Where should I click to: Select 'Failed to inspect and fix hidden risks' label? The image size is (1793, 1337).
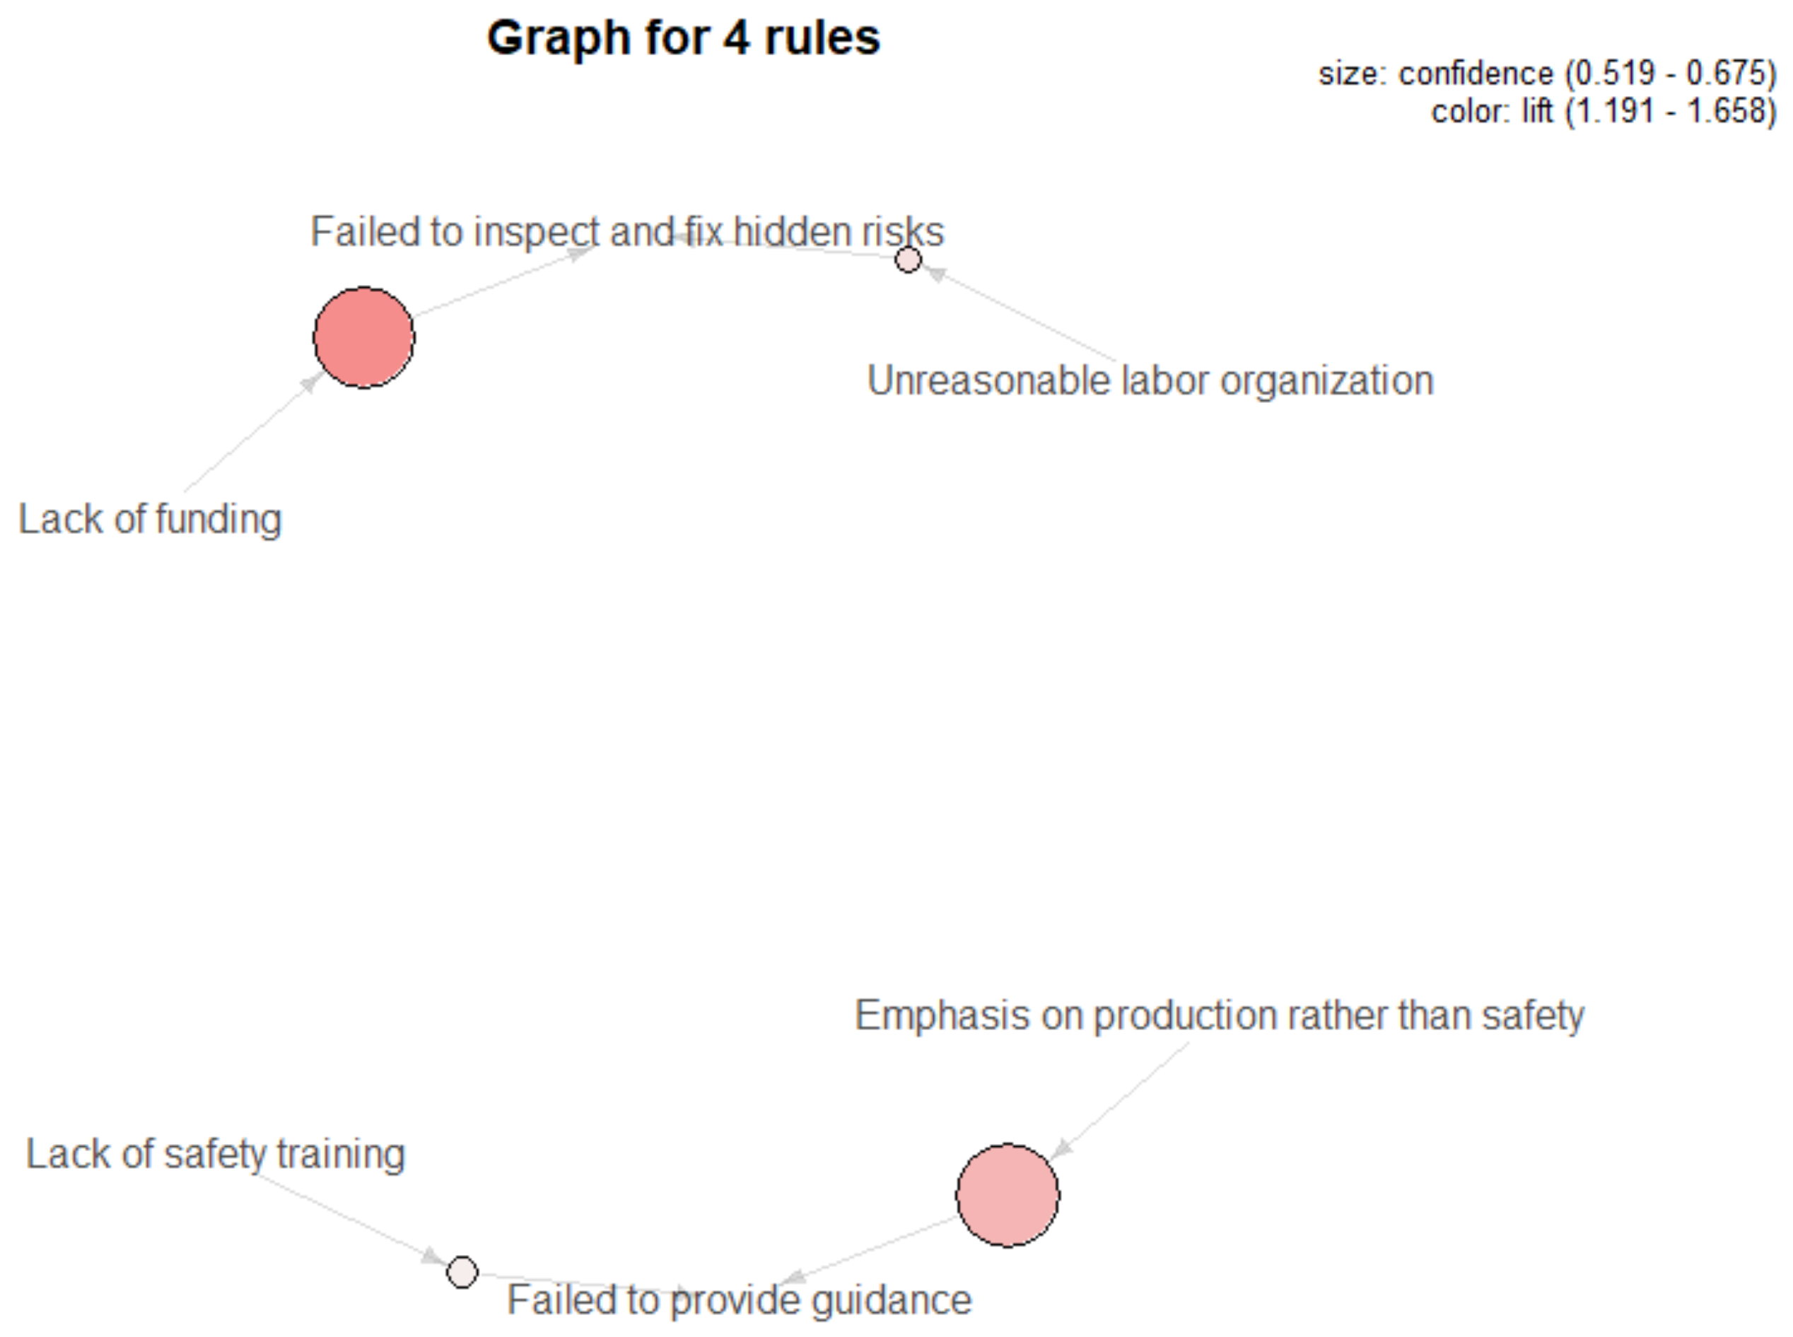[627, 231]
